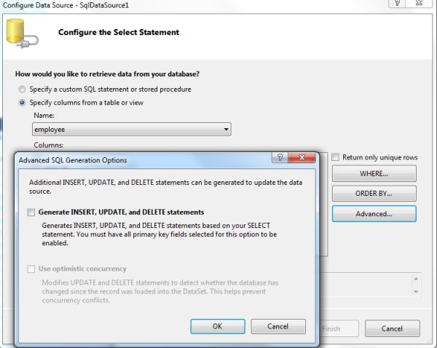
Task: Choose Specify columns from a table or view
Action: click(23, 103)
